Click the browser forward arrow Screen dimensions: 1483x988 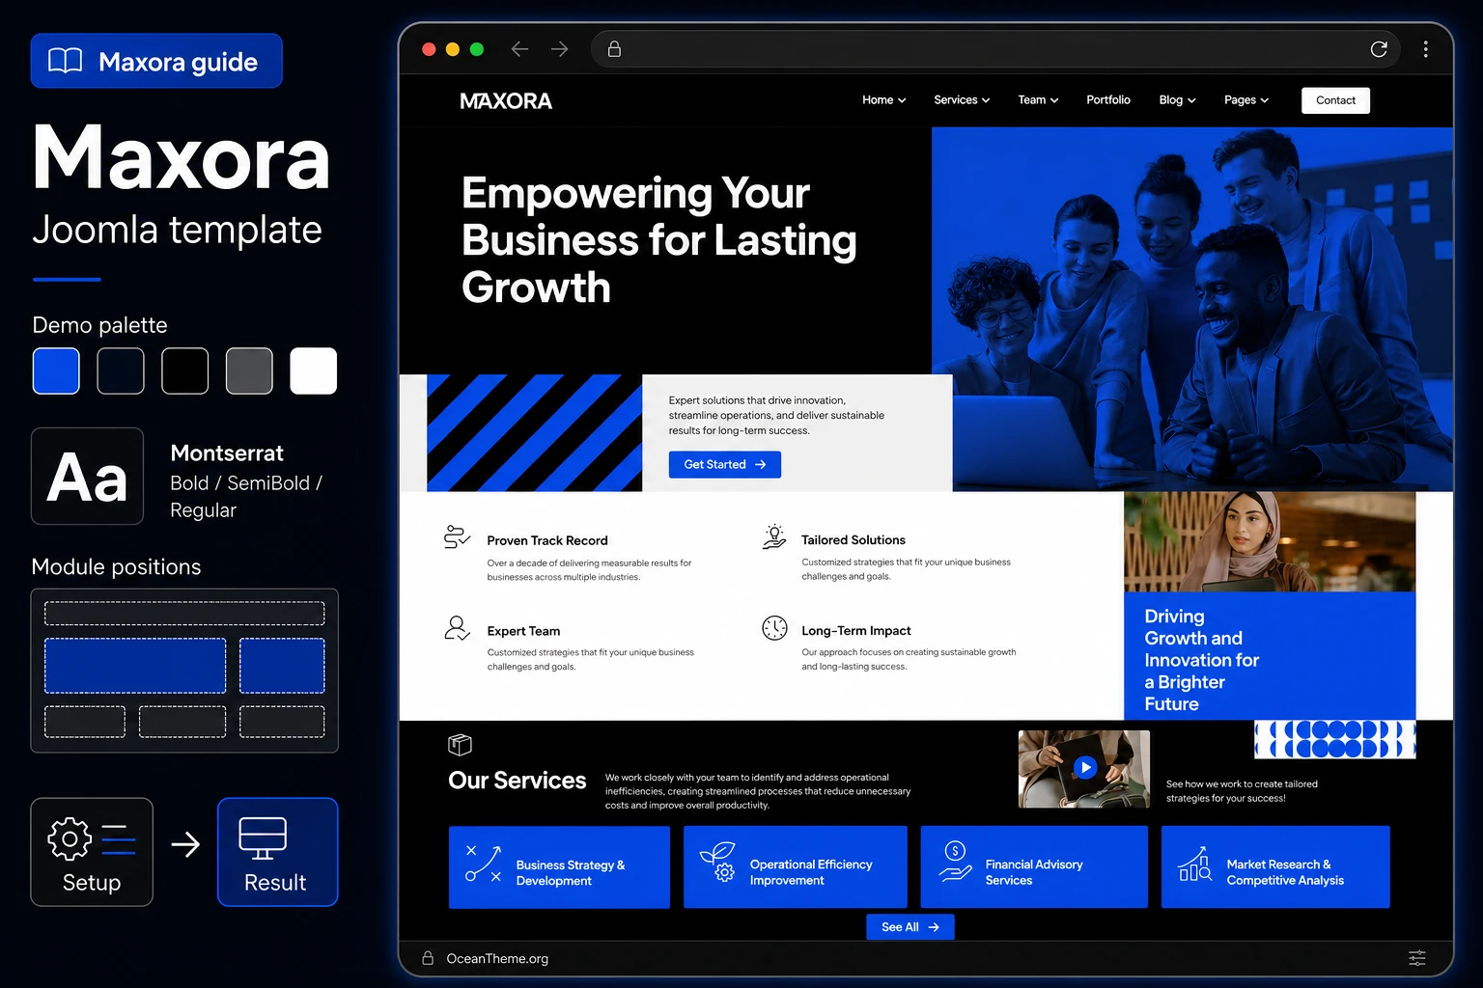click(560, 49)
